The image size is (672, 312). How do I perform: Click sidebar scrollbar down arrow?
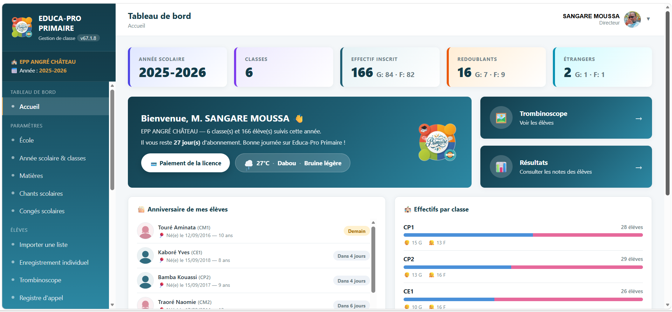click(112, 305)
